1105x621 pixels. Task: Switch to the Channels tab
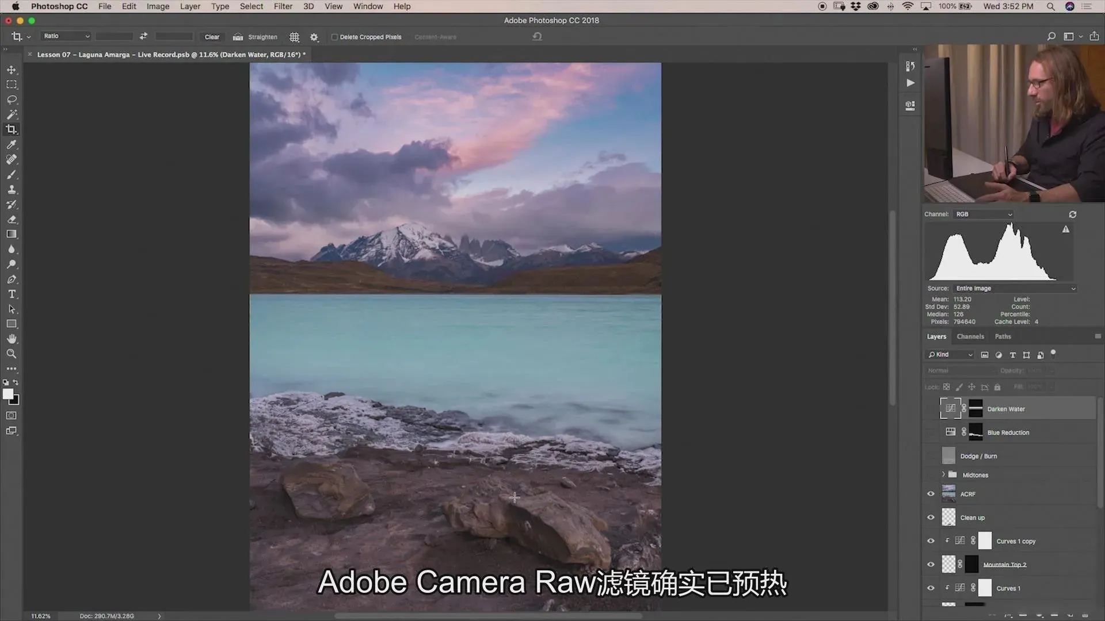tap(970, 336)
